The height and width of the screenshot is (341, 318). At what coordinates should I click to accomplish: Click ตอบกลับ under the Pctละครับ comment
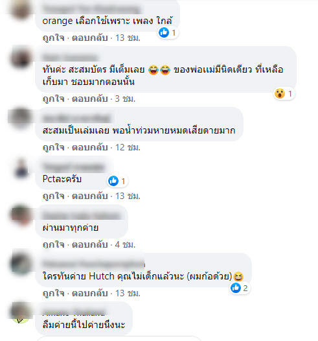[90, 196]
